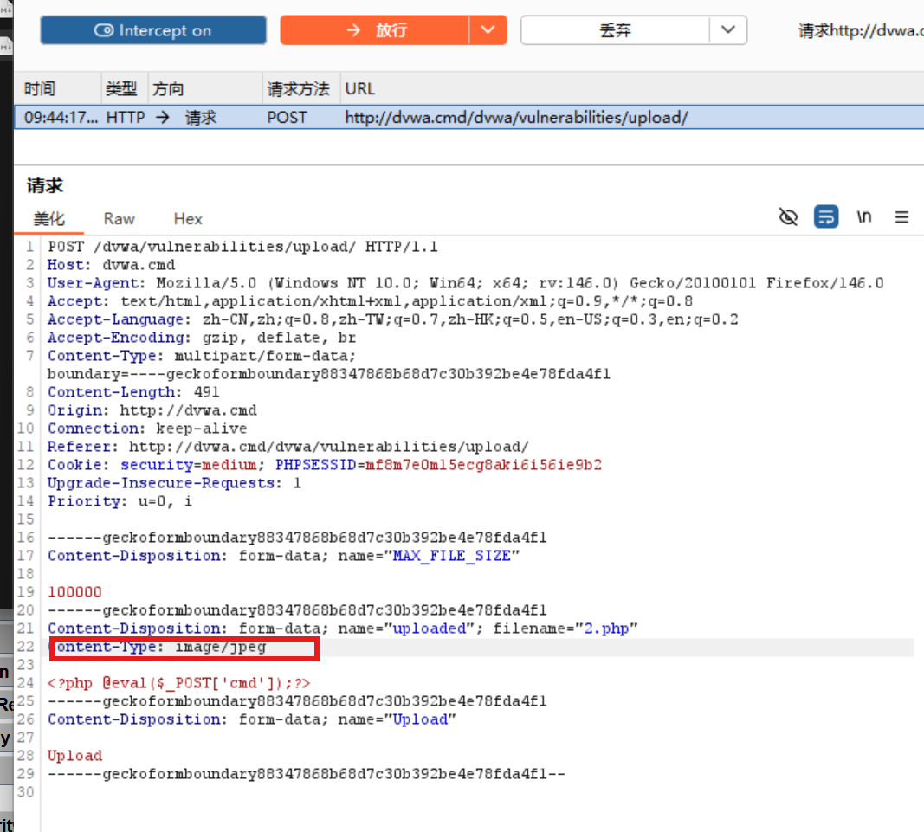Click the 100000 value on line 19
This screenshot has width=924, height=832.
[x=74, y=591]
